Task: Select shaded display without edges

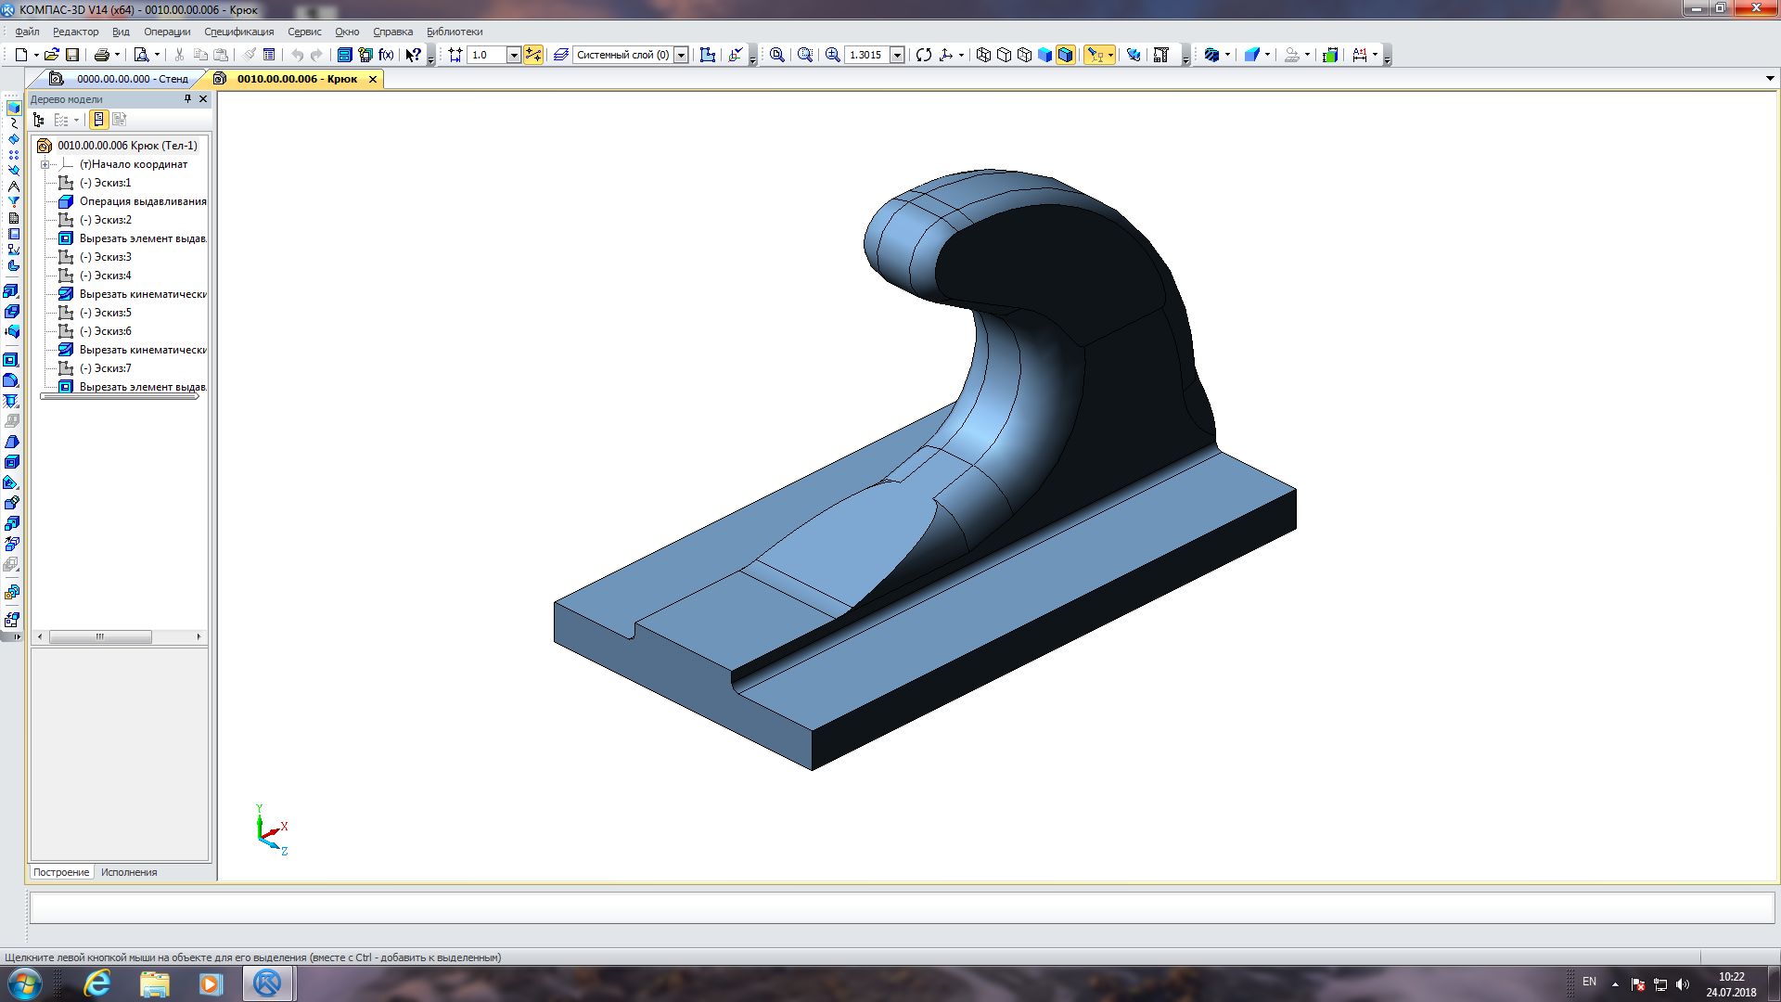Action: tap(1044, 55)
